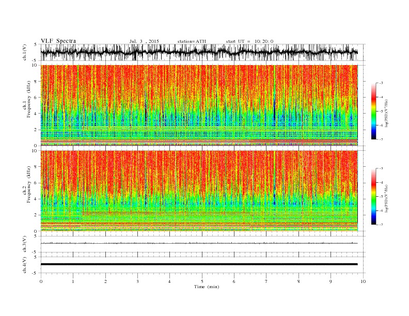Click the "VLF Spectra" title text
The height and width of the screenshot is (316, 409).
tap(58, 41)
